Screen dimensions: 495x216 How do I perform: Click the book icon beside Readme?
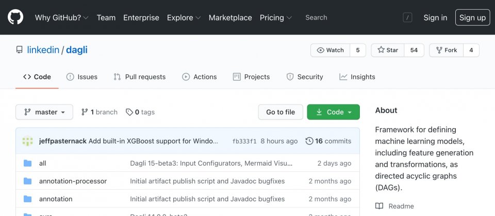click(379, 206)
